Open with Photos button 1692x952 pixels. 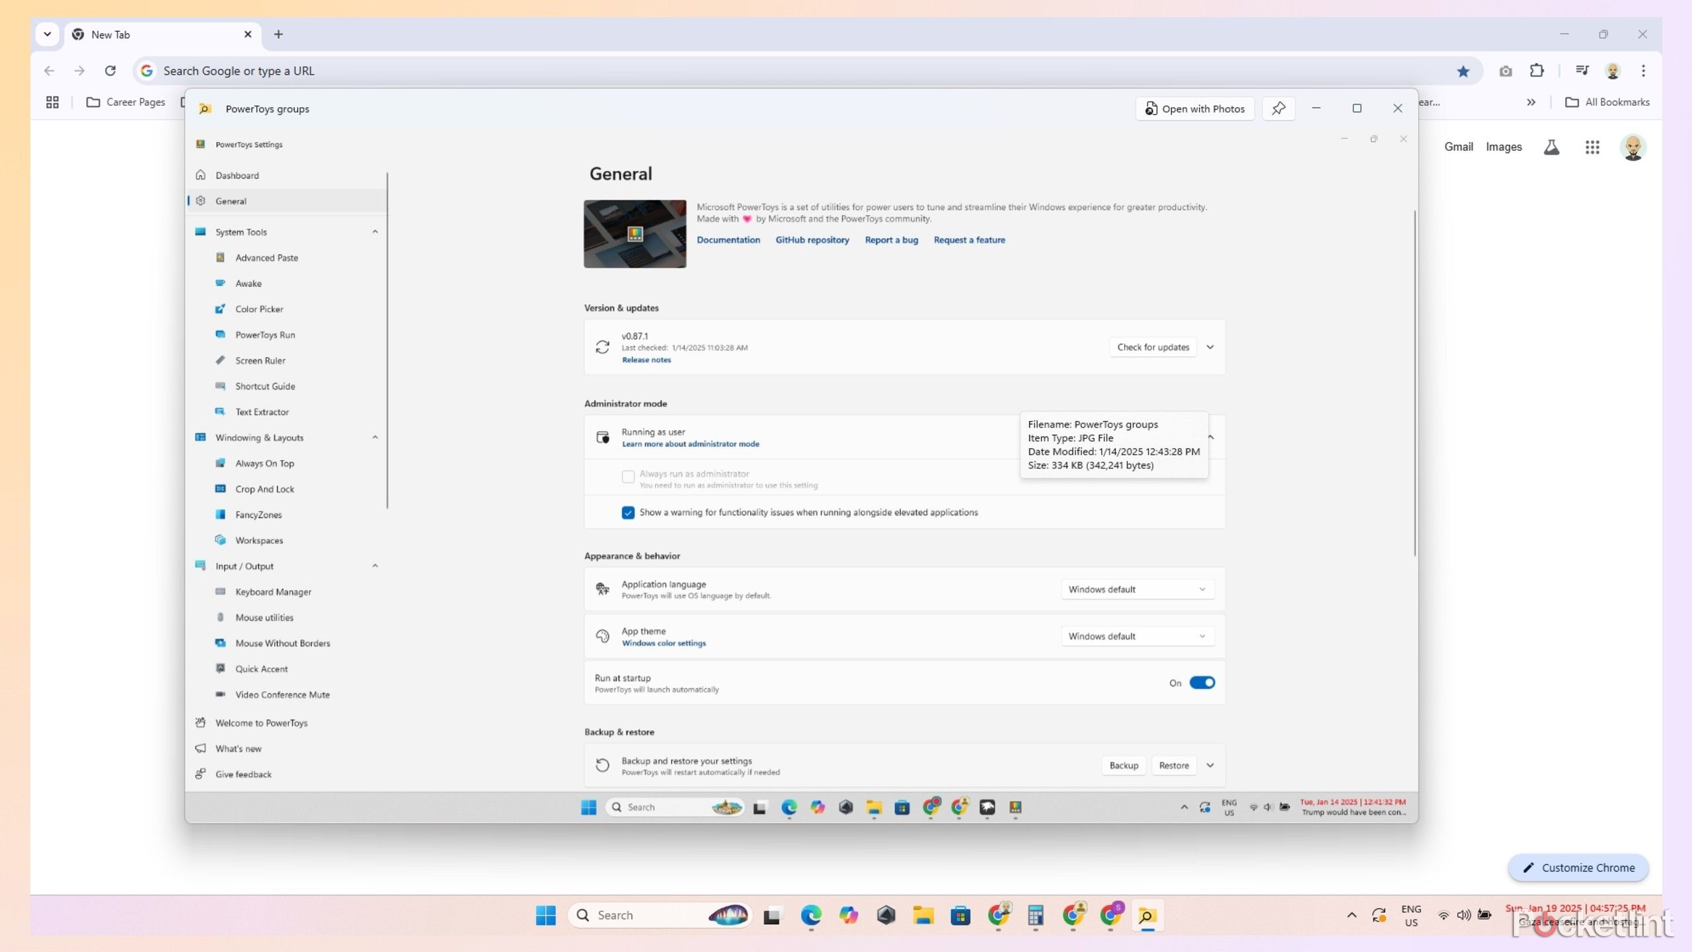click(1195, 109)
